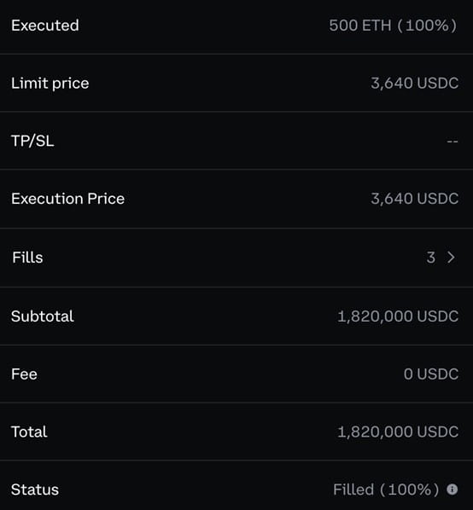This screenshot has height=510, width=473.
Task: Click the Limit price label
Action: point(50,84)
